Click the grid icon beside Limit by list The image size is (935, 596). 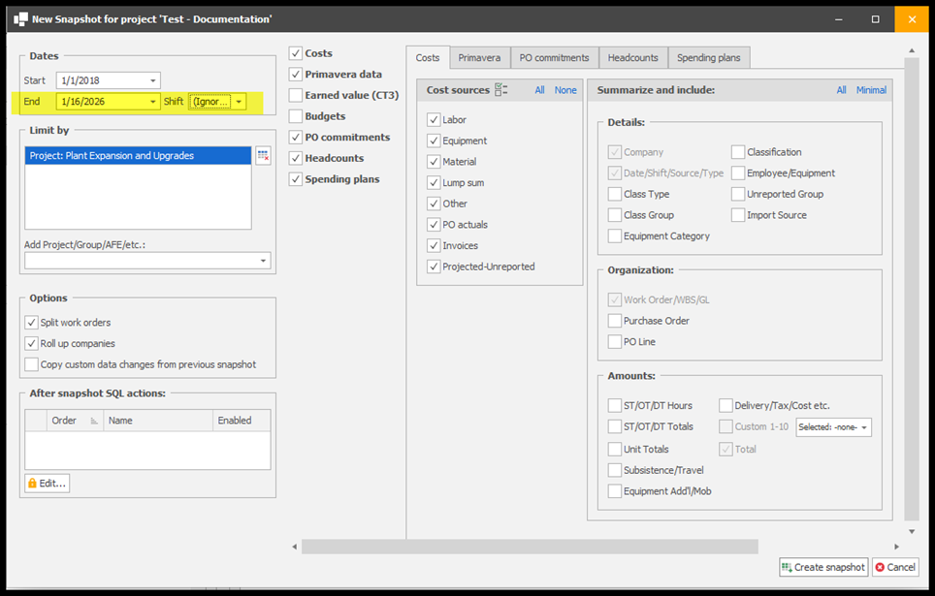(263, 156)
